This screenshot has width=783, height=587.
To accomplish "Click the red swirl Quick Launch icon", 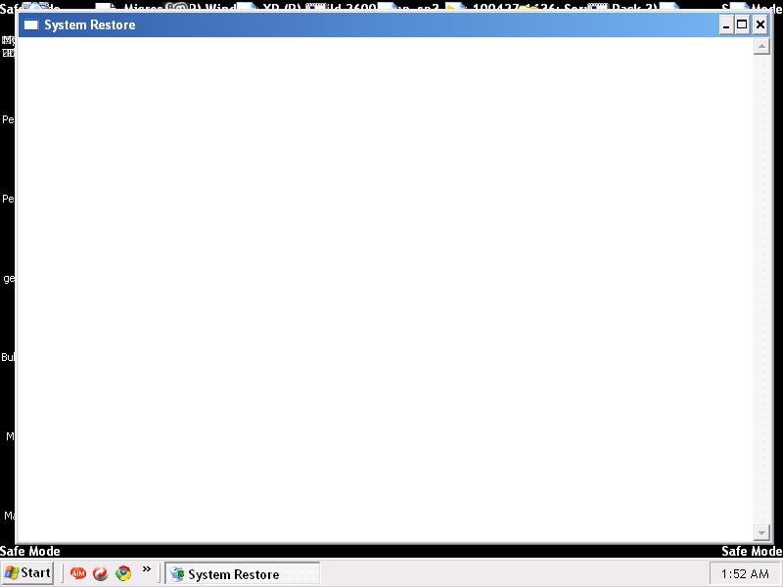I will tap(101, 573).
